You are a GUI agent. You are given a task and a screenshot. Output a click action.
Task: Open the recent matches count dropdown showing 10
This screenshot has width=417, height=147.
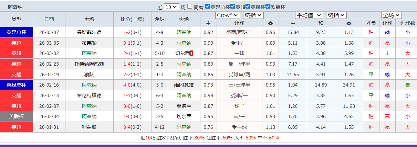171,7
